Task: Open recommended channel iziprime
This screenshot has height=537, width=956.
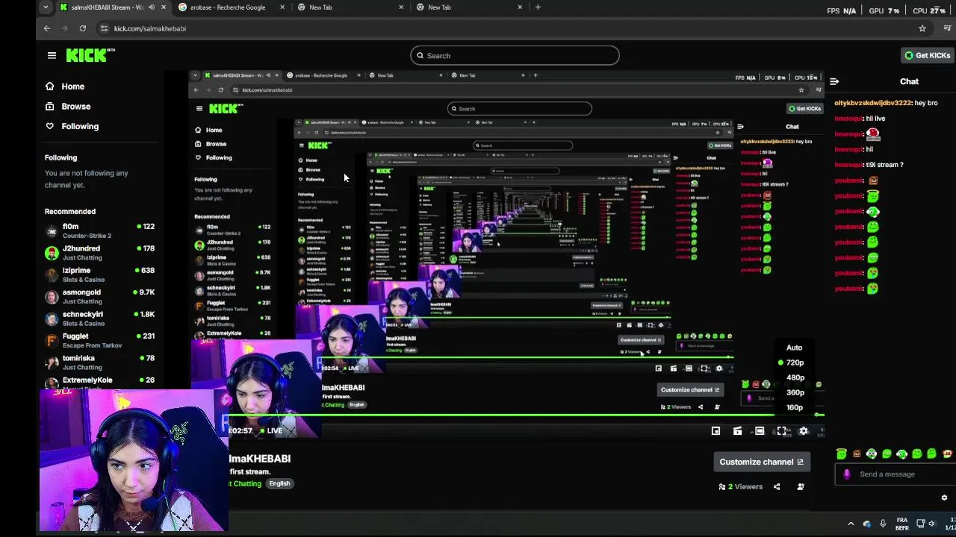Action: pyautogui.click(x=99, y=274)
